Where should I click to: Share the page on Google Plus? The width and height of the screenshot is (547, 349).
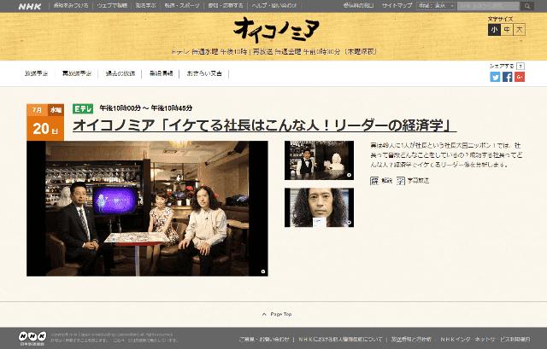click(520, 77)
